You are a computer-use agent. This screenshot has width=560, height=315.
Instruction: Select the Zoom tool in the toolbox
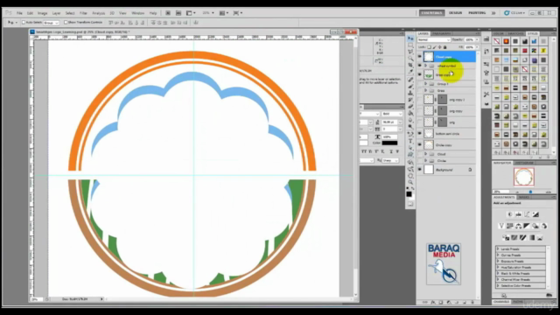tap(410, 182)
